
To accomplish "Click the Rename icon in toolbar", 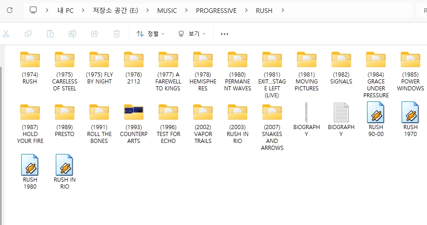I will 72,34.
